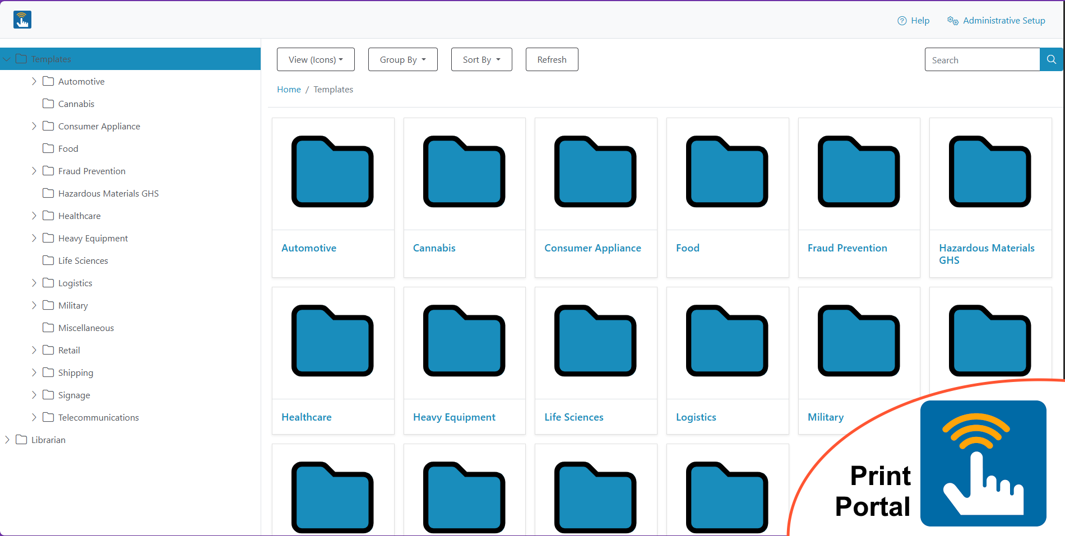Click folder icon beside Signage in tree
Viewport: 1065px width, 536px height.
(49, 395)
